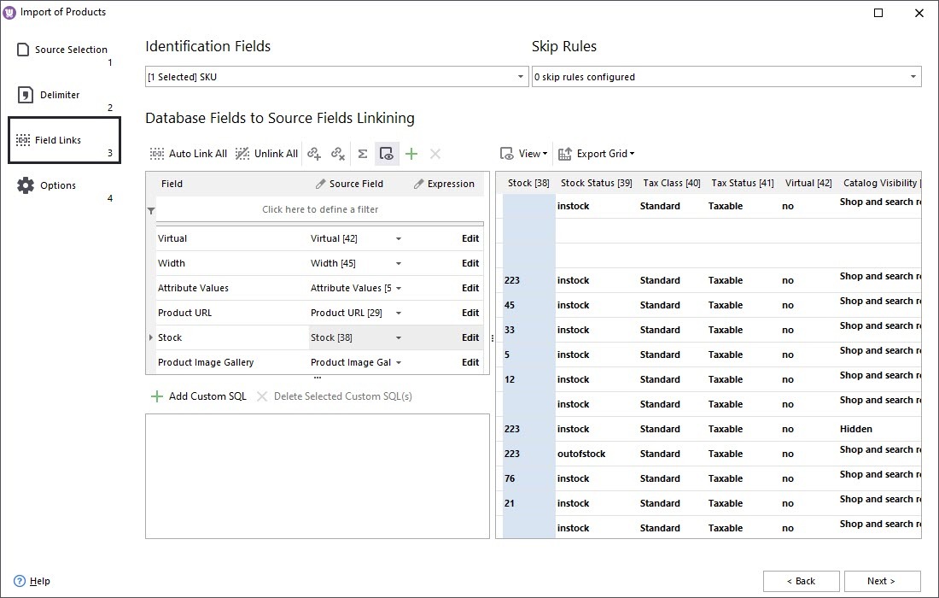Click the green plus icon on the toolbar
939x598 pixels.
(x=411, y=154)
